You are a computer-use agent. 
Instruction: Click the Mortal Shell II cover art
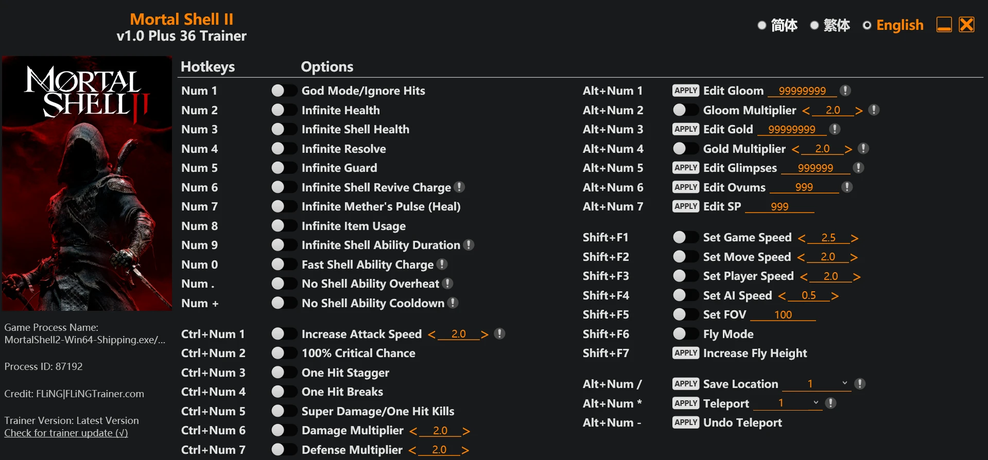pos(87,183)
